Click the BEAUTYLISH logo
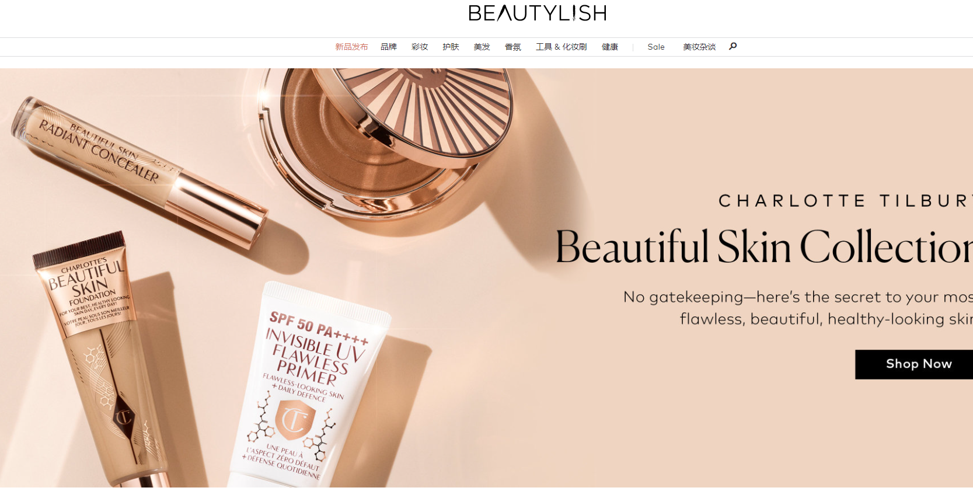The width and height of the screenshot is (973, 491). tap(538, 13)
